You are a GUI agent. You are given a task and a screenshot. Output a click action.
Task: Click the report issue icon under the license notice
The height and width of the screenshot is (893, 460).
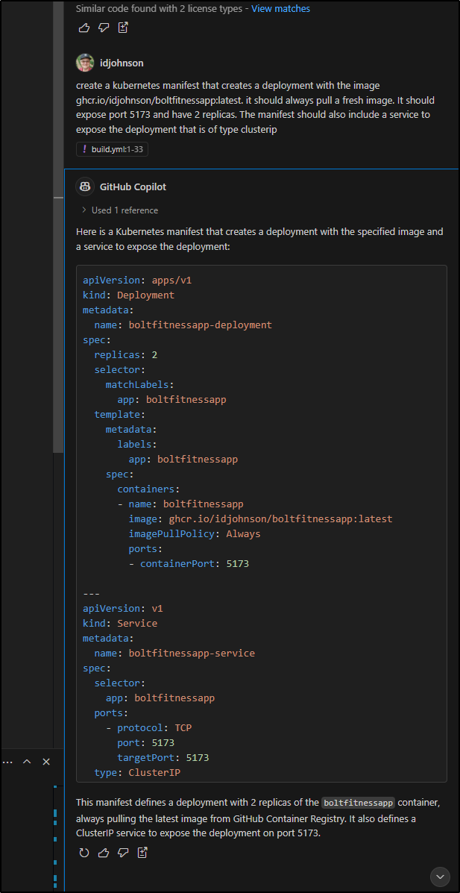click(x=123, y=28)
